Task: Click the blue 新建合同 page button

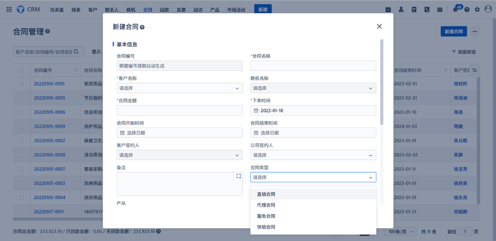Action: click(x=454, y=32)
